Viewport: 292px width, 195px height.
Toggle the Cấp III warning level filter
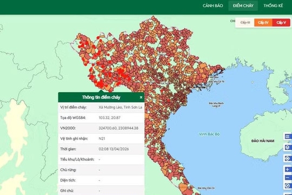click(x=245, y=23)
